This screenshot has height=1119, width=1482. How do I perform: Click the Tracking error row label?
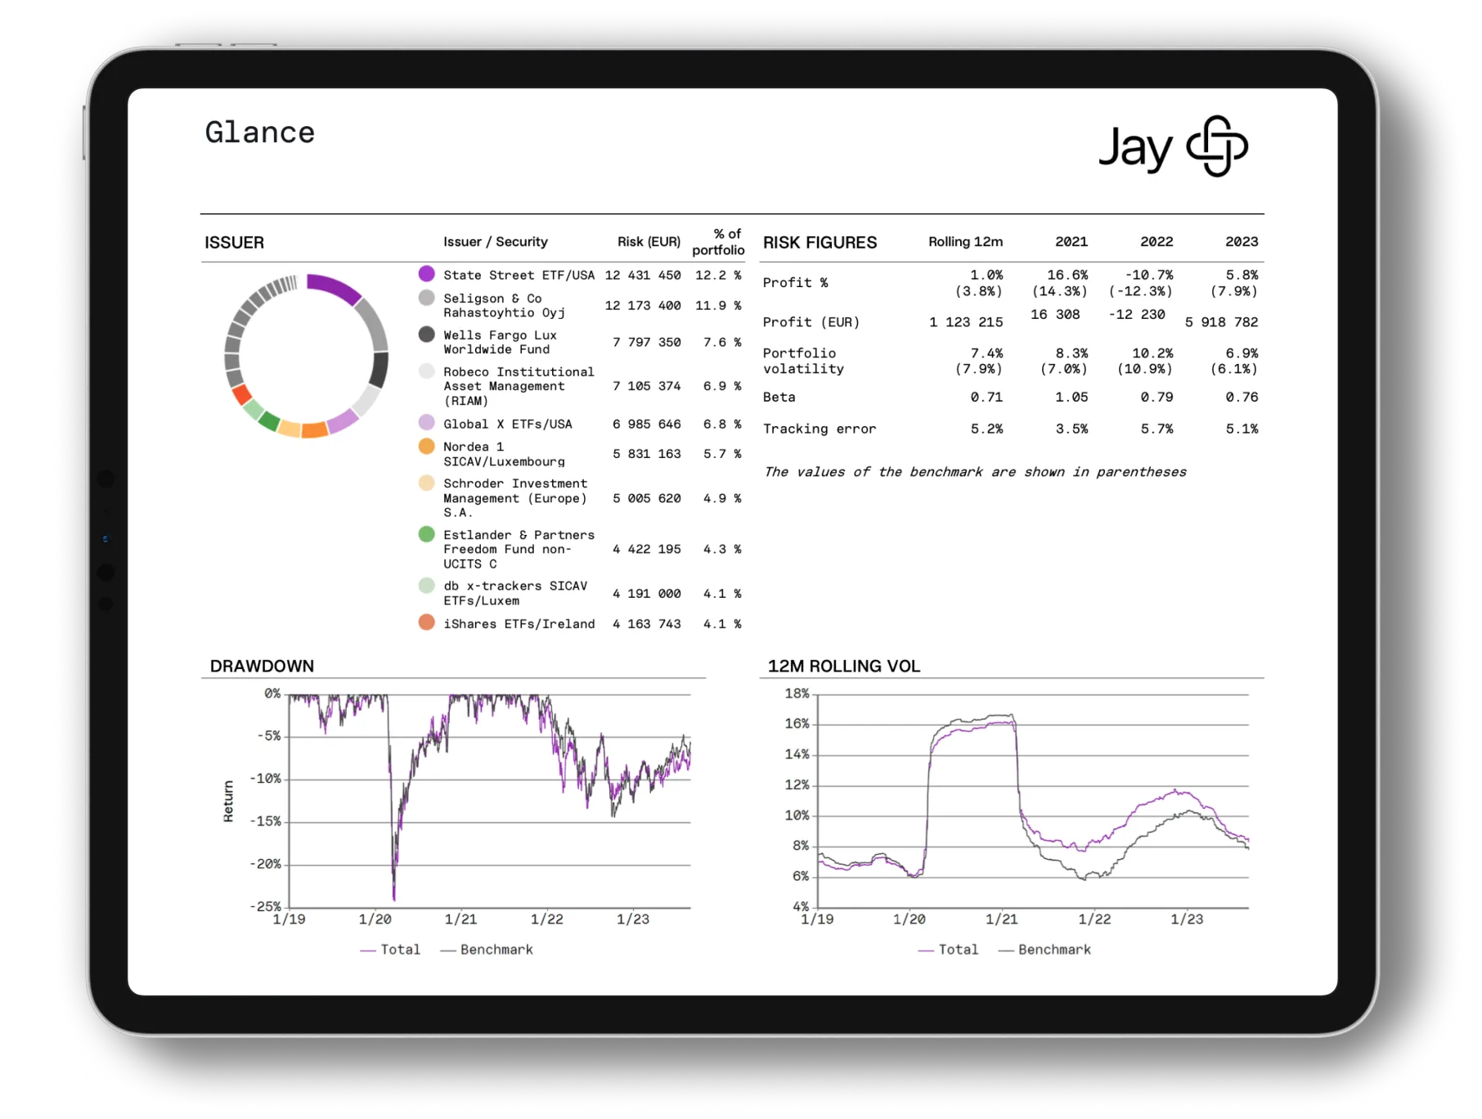click(x=819, y=429)
